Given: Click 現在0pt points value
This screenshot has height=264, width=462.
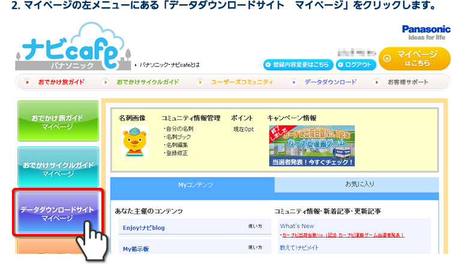Looking at the screenshot, I should click(244, 129).
